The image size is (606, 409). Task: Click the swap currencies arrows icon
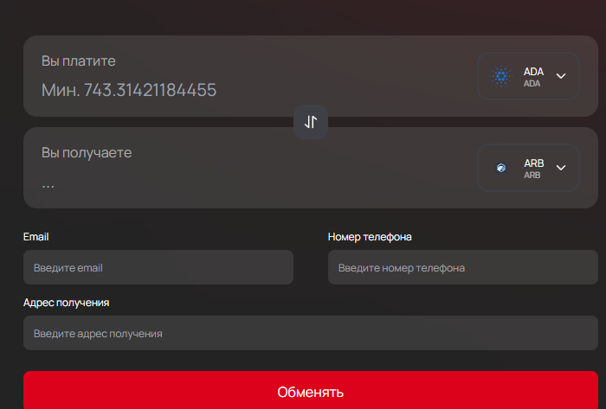(311, 122)
